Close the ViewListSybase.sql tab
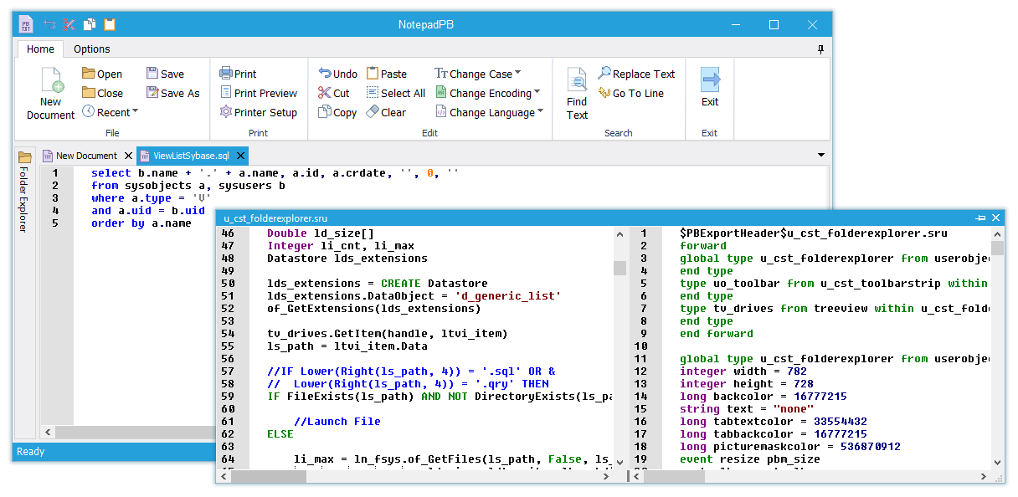1018x497 pixels. point(240,156)
